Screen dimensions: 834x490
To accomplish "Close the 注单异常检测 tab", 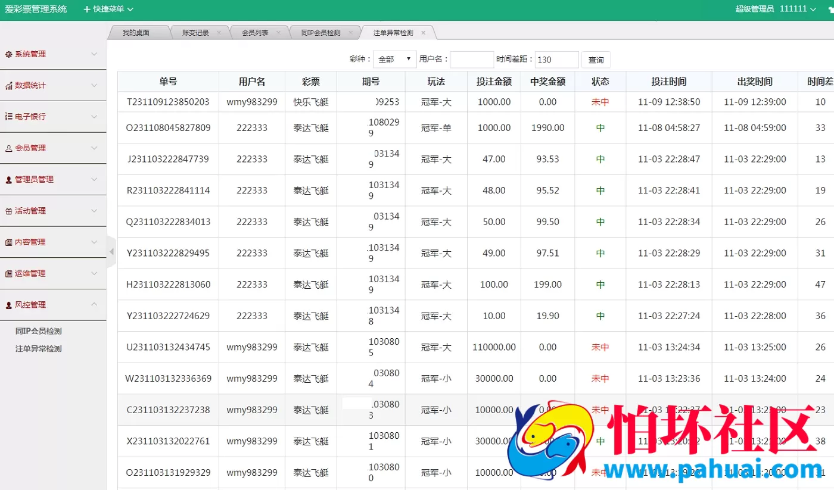I will [423, 33].
